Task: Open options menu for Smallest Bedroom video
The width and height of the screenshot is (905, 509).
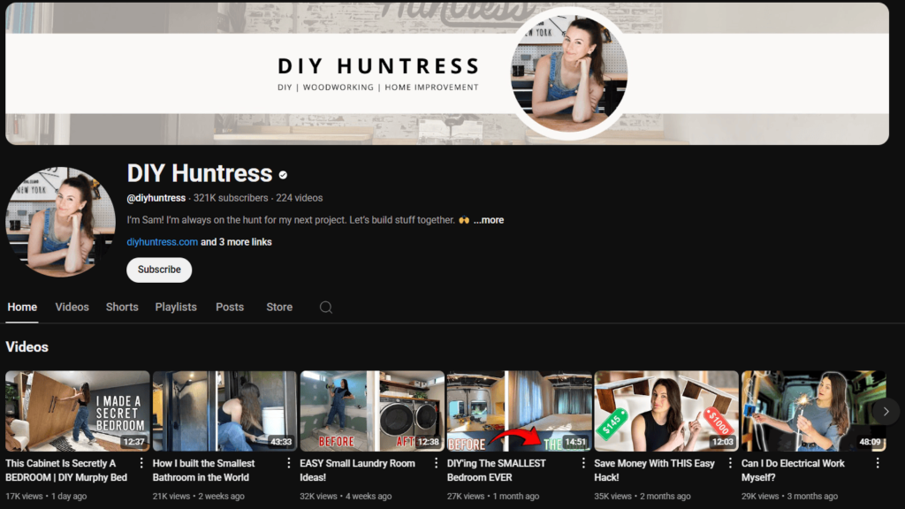Action: tap(583, 463)
